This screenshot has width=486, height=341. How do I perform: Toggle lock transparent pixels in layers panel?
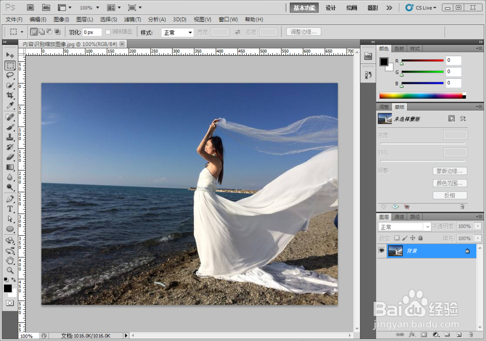click(x=397, y=238)
